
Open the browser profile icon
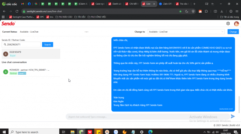[231, 11]
